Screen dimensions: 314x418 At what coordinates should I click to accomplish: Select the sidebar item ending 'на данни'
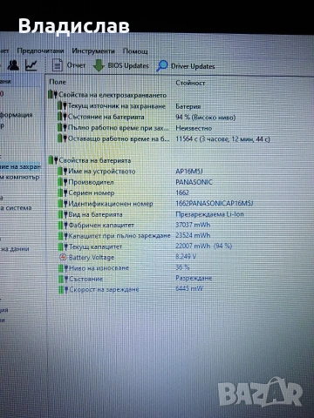pyautogui.click(x=15, y=249)
